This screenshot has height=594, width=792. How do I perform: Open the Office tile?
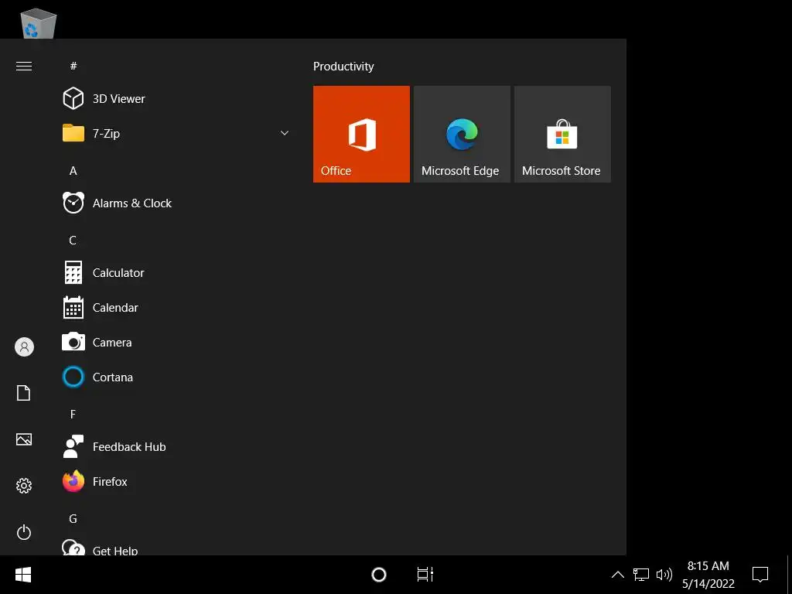(x=361, y=134)
